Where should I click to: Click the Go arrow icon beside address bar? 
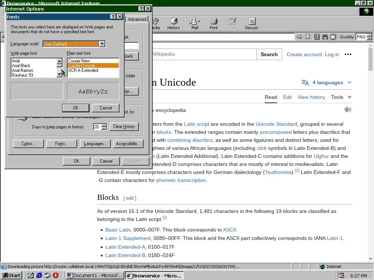coord(299,37)
